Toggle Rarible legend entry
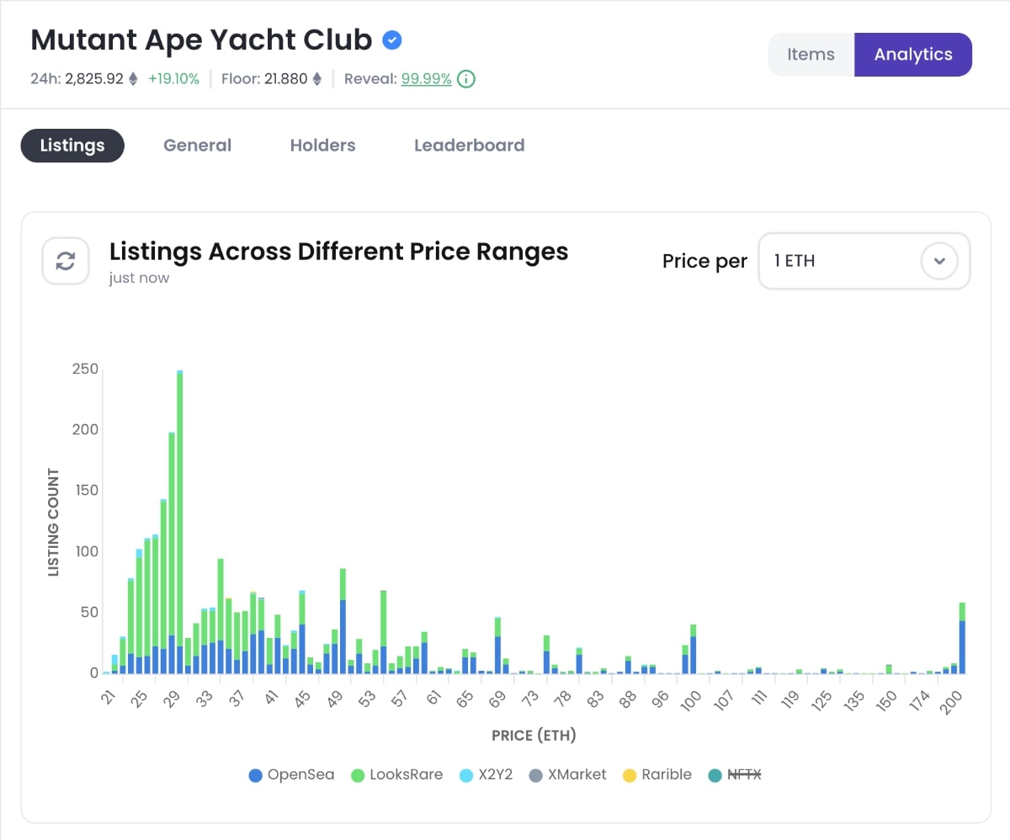This screenshot has width=1010, height=840. click(656, 774)
